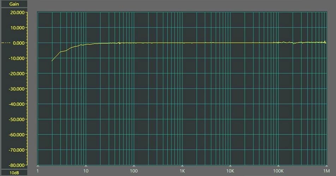The image size is (336, 176).
Task: Click the Gain label above the Y axis
Action: [x=14, y=4]
